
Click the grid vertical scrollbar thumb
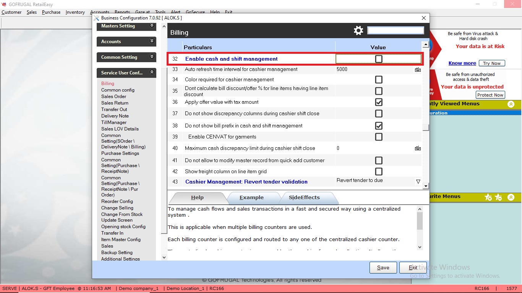pos(426,127)
